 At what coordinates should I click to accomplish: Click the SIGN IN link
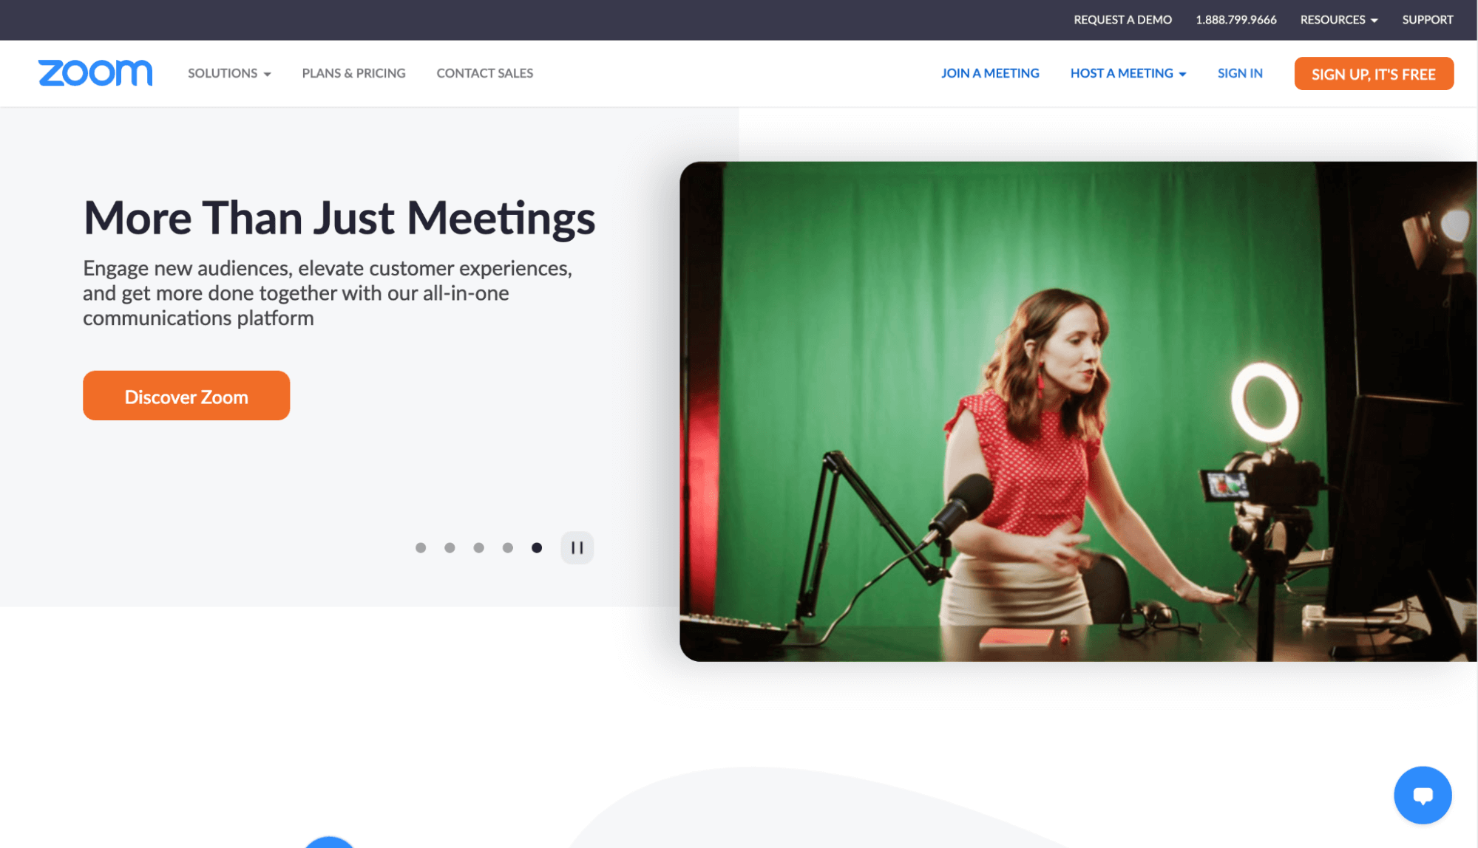click(x=1240, y=73)
